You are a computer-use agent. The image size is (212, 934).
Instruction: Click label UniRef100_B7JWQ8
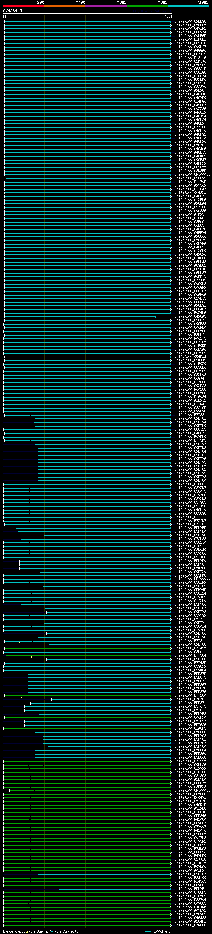tap(190, 849)
